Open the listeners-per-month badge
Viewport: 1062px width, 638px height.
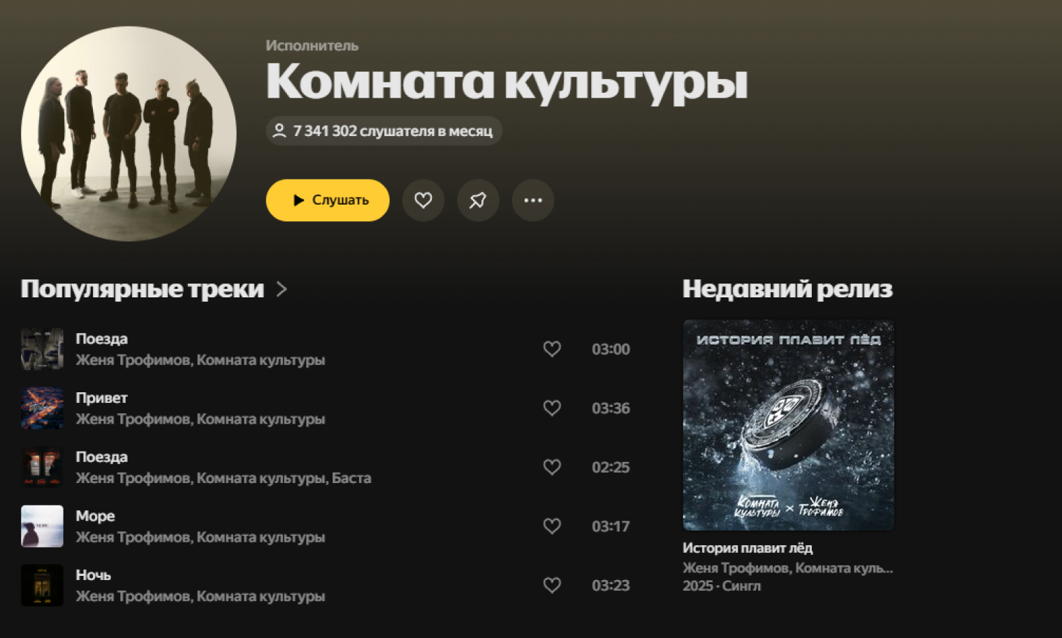coord(384,131)
